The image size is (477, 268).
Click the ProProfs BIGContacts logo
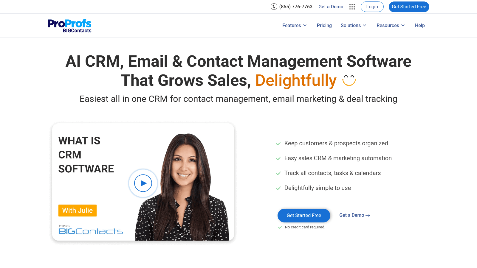(x=69, y=26)
